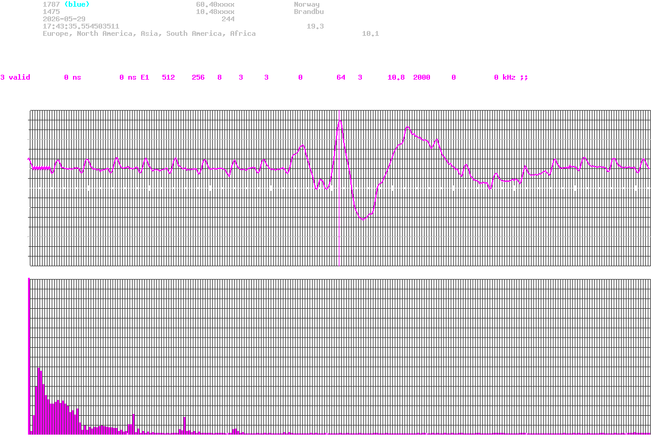Click the tallest bar in the spectrum chart
The image size is (666, 448).
pyautogui.click(x=29, y=356)
